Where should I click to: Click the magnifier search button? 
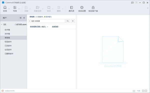tap(68, 21)
